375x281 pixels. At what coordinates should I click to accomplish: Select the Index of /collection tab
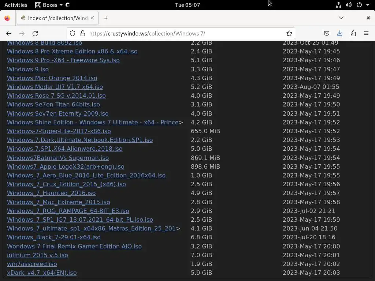57,18
